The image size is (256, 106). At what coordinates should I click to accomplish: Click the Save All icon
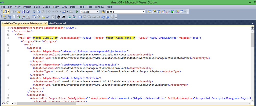click(28, 12)
